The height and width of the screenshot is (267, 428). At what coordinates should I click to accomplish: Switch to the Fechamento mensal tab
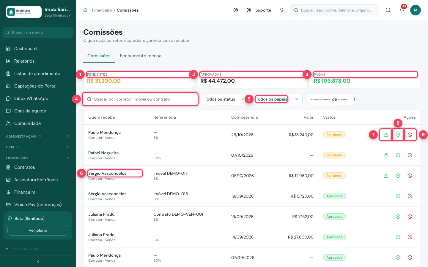(141, 56)
